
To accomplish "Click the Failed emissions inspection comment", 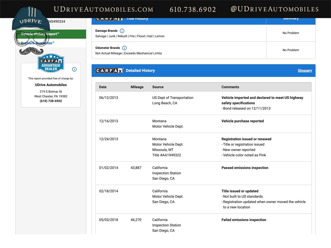I will tap(244, 220).
